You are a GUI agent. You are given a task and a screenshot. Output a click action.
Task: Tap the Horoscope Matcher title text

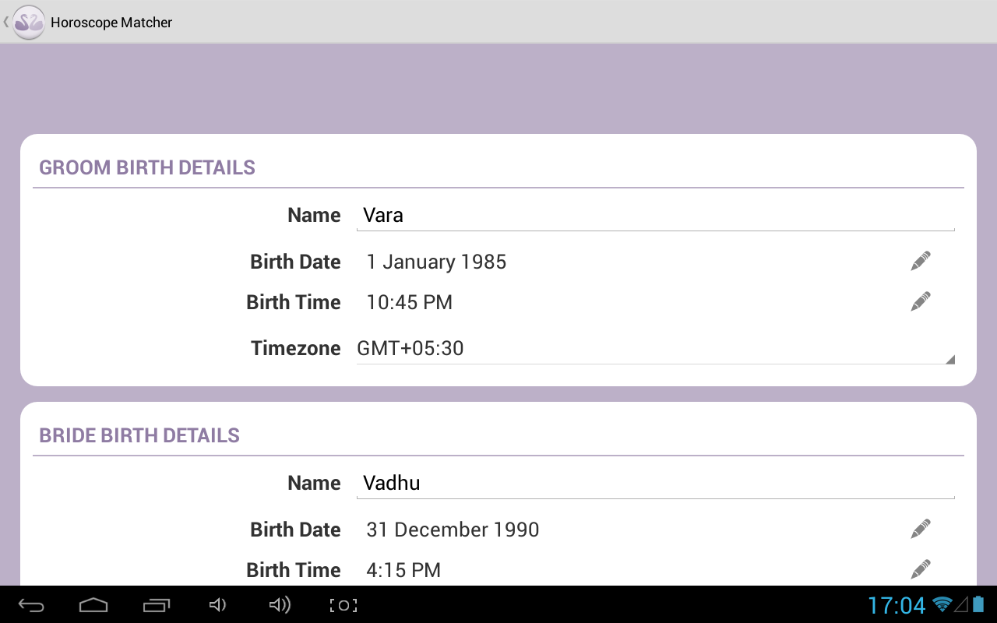coord(111,23)
